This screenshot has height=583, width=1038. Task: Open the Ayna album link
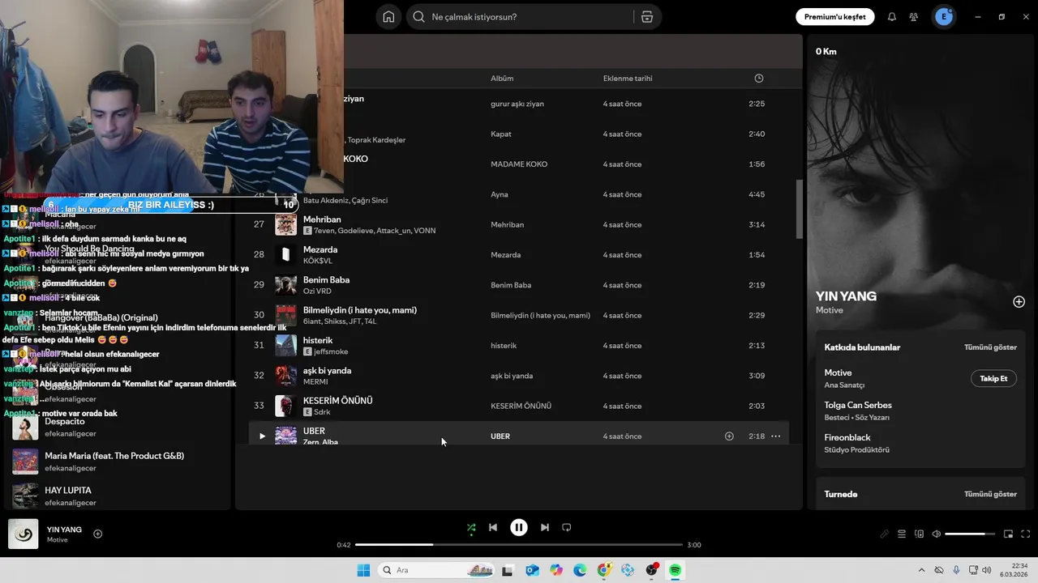(499, 194)
